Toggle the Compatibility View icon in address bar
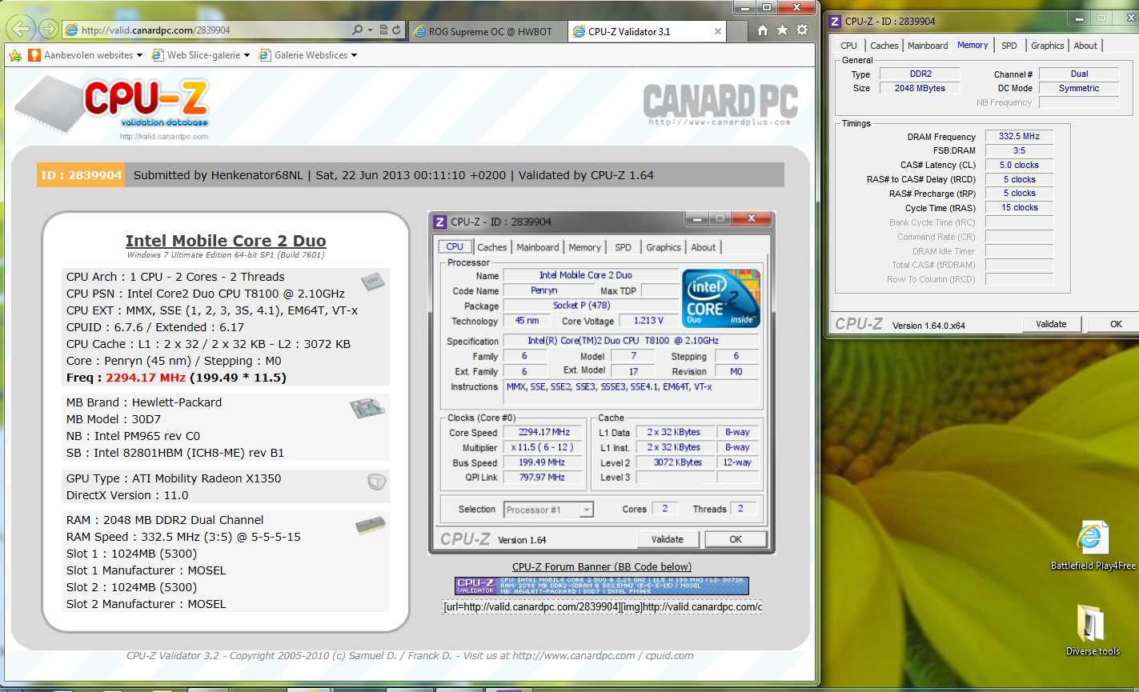The image size is (1139, 692). [383, 30]
